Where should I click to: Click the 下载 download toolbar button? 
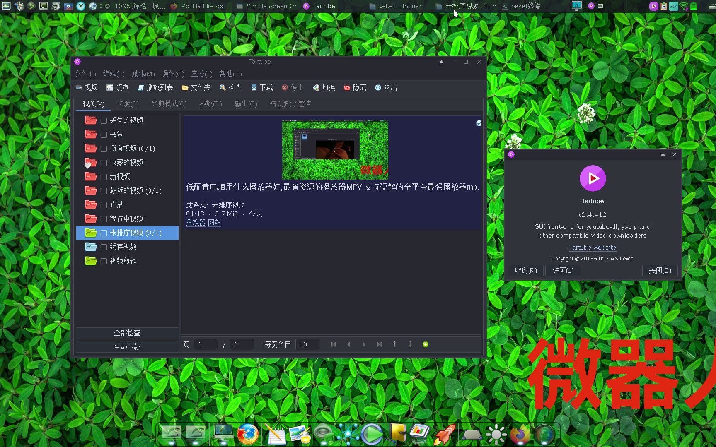262,87
